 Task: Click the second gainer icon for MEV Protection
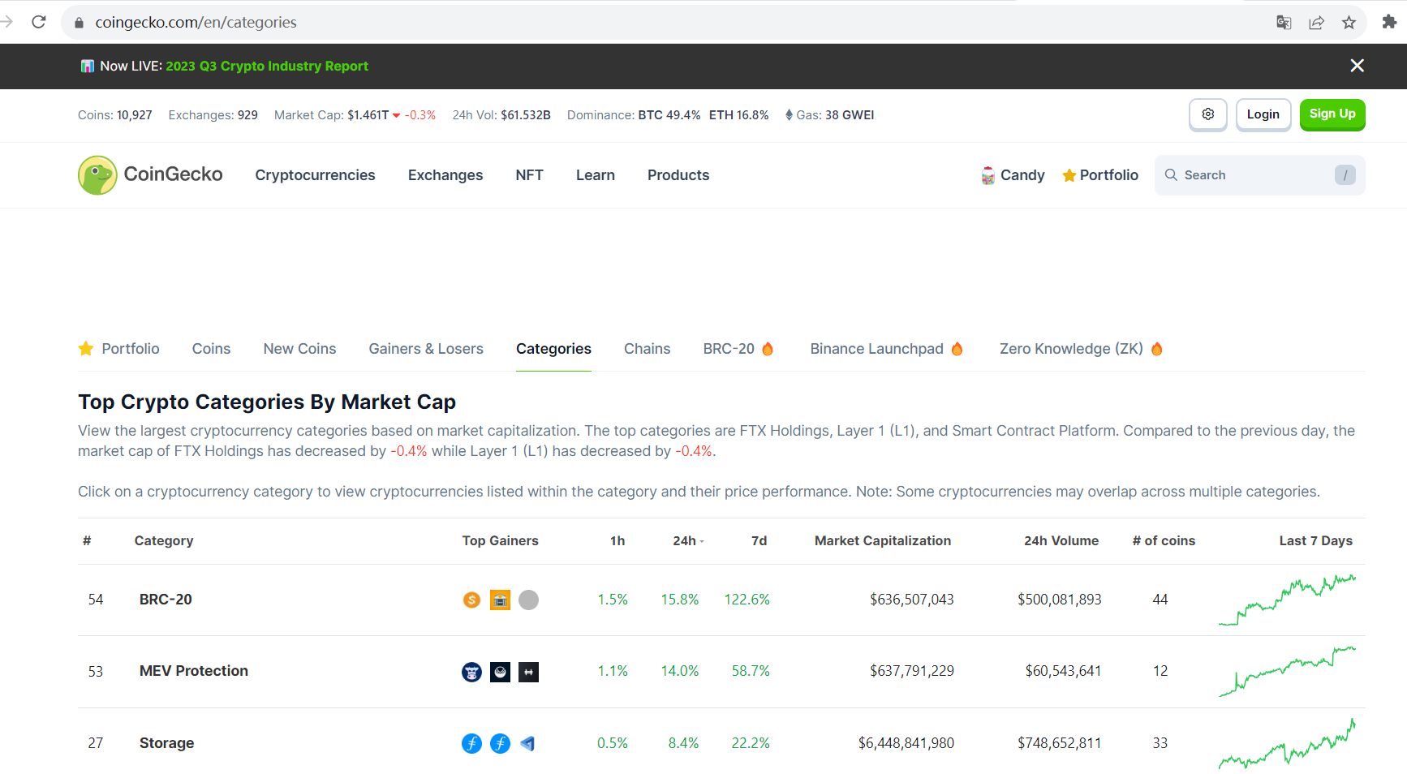(500, 672)
